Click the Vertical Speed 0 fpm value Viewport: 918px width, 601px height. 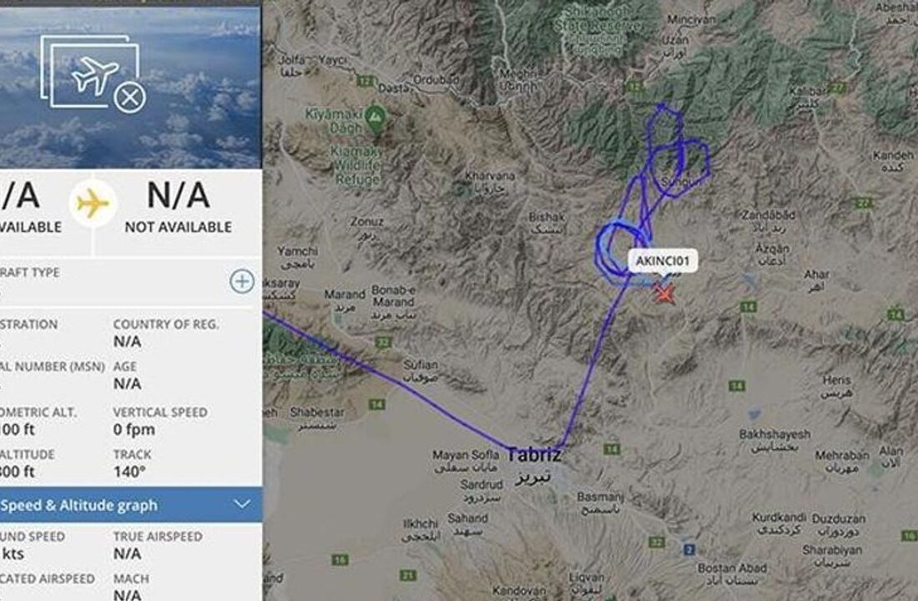[134, 429]
